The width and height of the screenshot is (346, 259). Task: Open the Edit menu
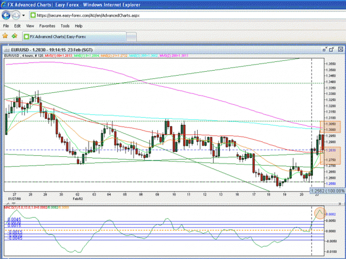point(17,26)
